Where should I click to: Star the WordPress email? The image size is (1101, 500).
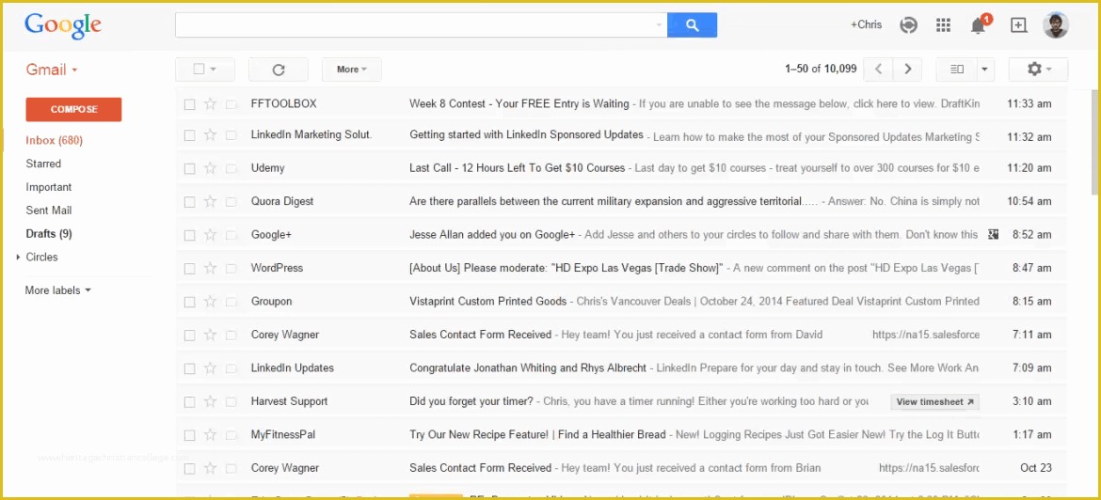tap(210, 269)
